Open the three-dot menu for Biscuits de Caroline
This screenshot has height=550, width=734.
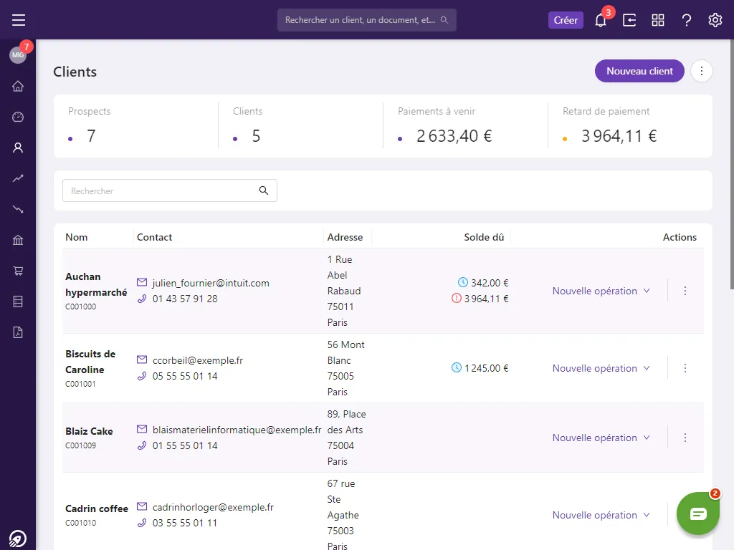pyautogui.click(x=685, y=368)
